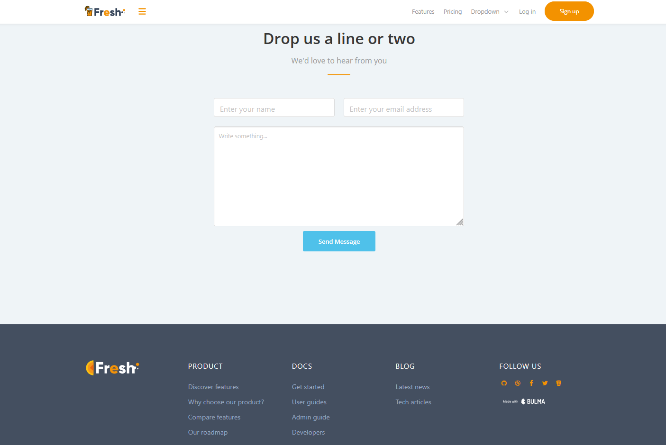This screenshot has width=666, height=445.
Task: Open the Dribbble social icon
Action: coord(518,383)
